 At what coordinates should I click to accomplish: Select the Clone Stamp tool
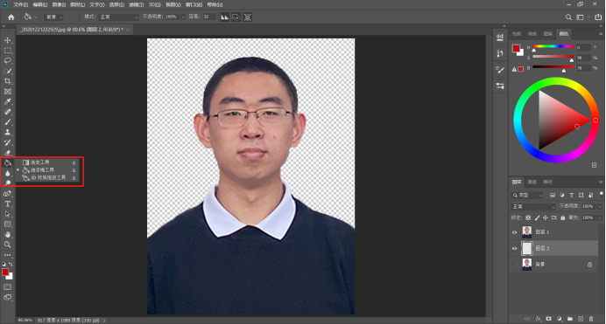point(7,132)
